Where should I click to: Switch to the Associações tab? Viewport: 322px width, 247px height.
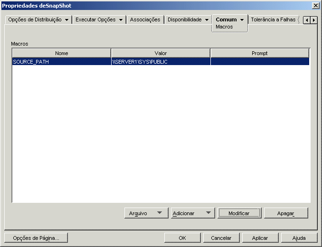point(145,19)
